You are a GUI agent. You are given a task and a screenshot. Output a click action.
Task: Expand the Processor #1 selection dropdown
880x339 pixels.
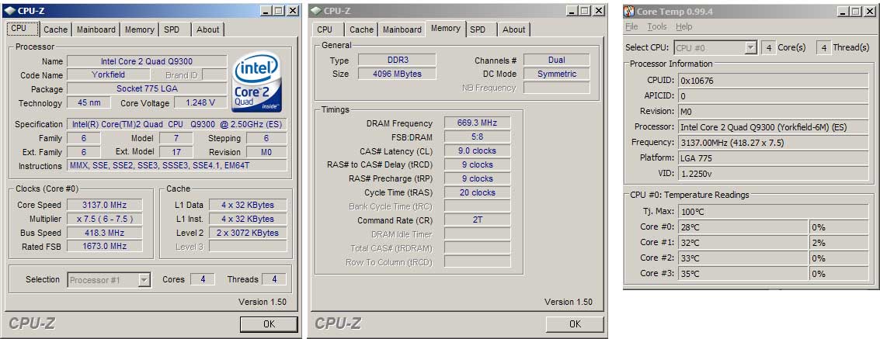[x=144, y=279]
